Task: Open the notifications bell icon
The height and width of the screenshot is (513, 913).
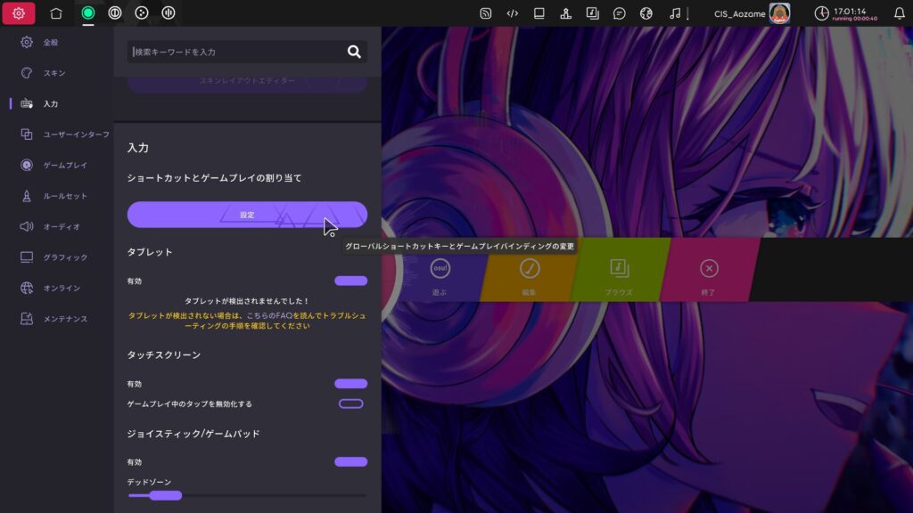Action: [900, 13]
